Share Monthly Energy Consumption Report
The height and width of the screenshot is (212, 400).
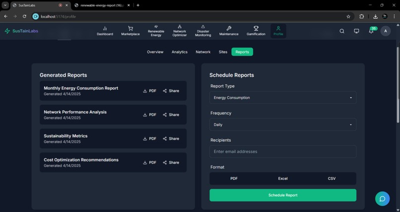tap(171, 91)
